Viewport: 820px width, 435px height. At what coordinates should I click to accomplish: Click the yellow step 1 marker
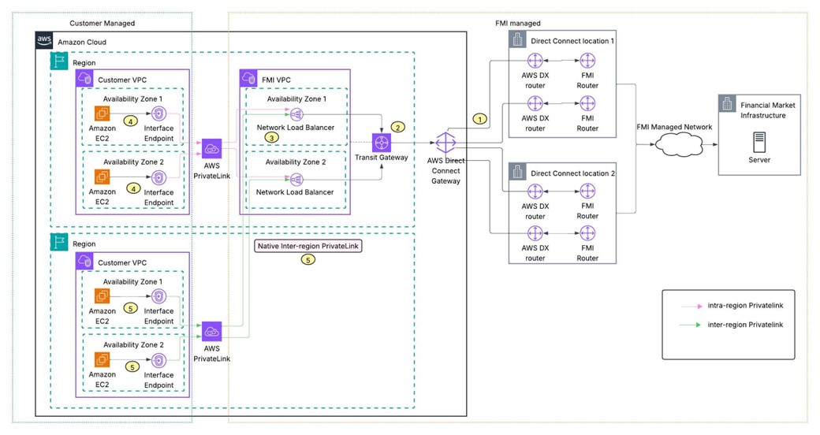tap(479, 118)
